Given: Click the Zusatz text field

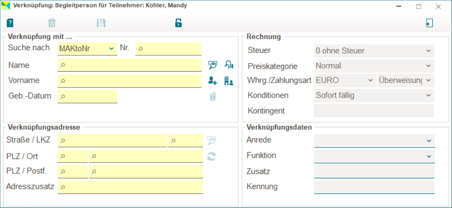Looking at the screenshot, I should click(374, 172).
